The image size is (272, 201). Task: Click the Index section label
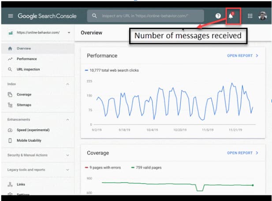pos(11,84)
